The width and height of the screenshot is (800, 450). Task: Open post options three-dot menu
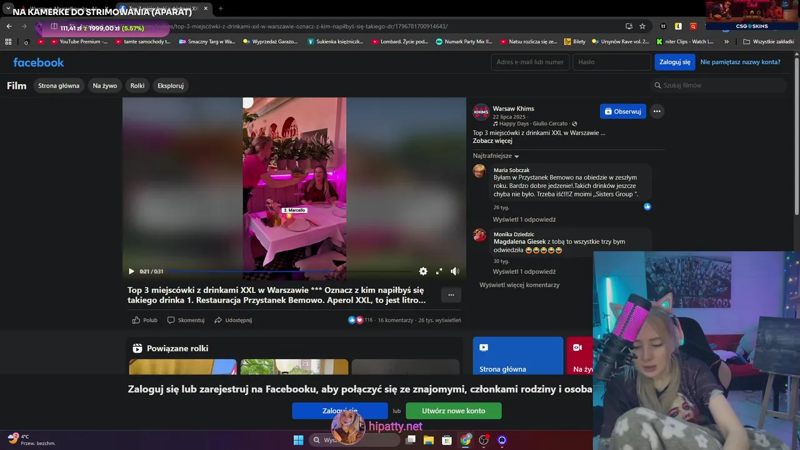coord(657,111)
